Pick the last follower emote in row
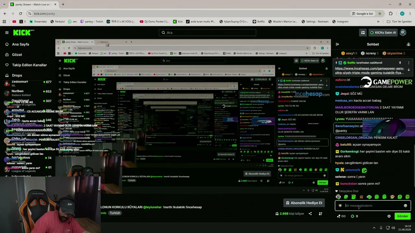Viewport: 415px width, 233px height. click(408, 197)
